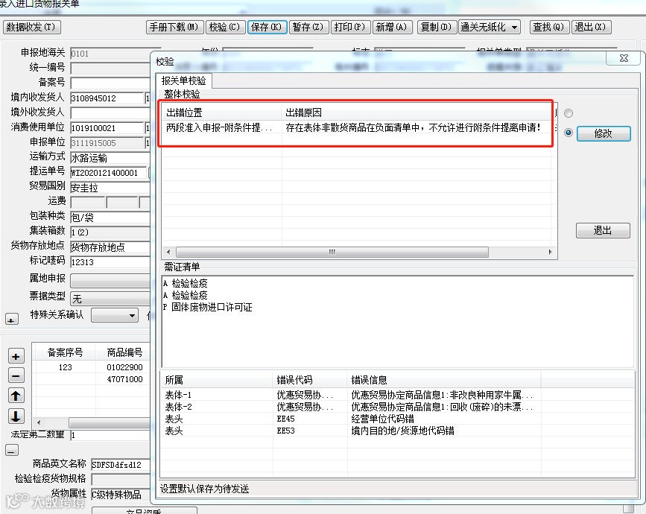Click the error list horizontal scrollbar thumb
The height and width of the screenshot is (514, 646).
(x=332, y=252)
